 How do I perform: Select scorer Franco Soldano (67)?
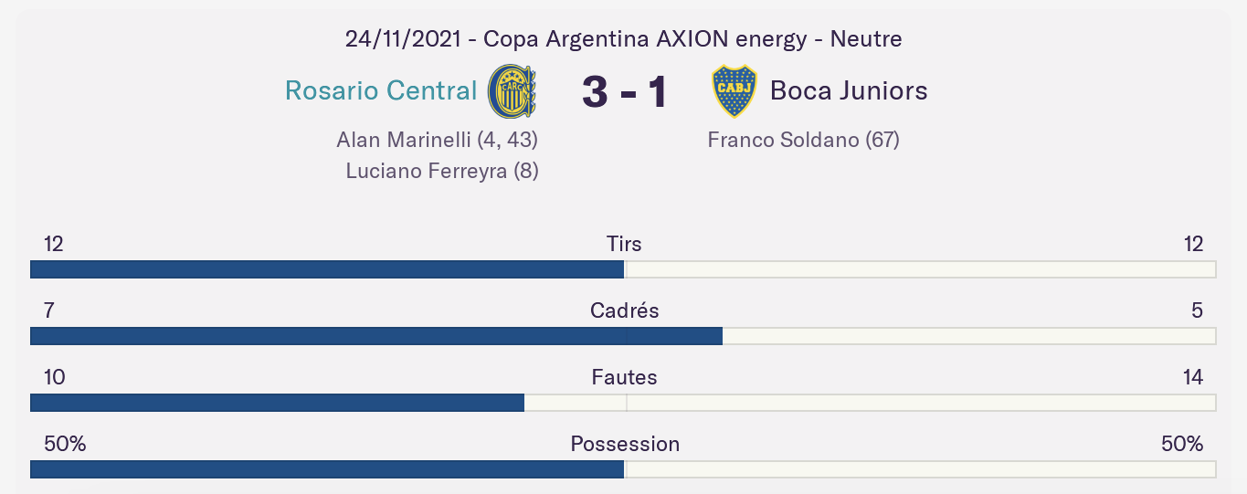[x=804, y=140]
